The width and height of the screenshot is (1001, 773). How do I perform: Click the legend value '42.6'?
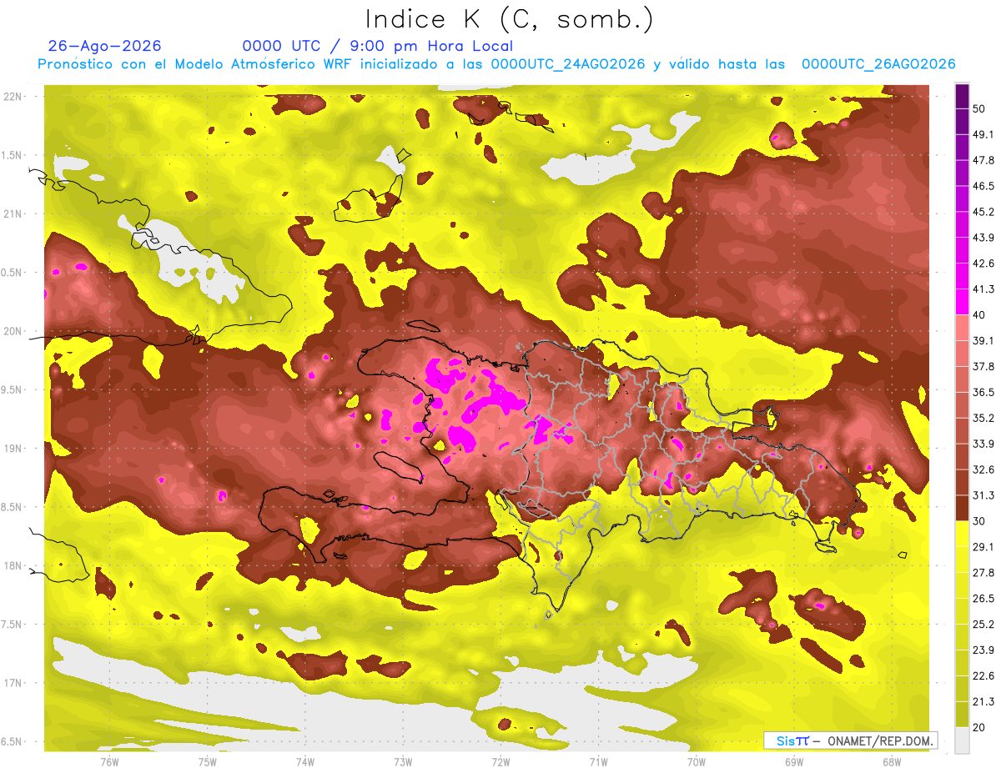tap(983, 264)
